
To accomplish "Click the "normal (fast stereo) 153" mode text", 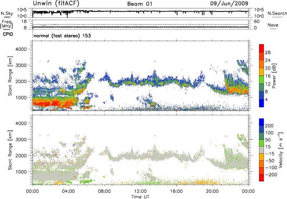I will 62,36.
